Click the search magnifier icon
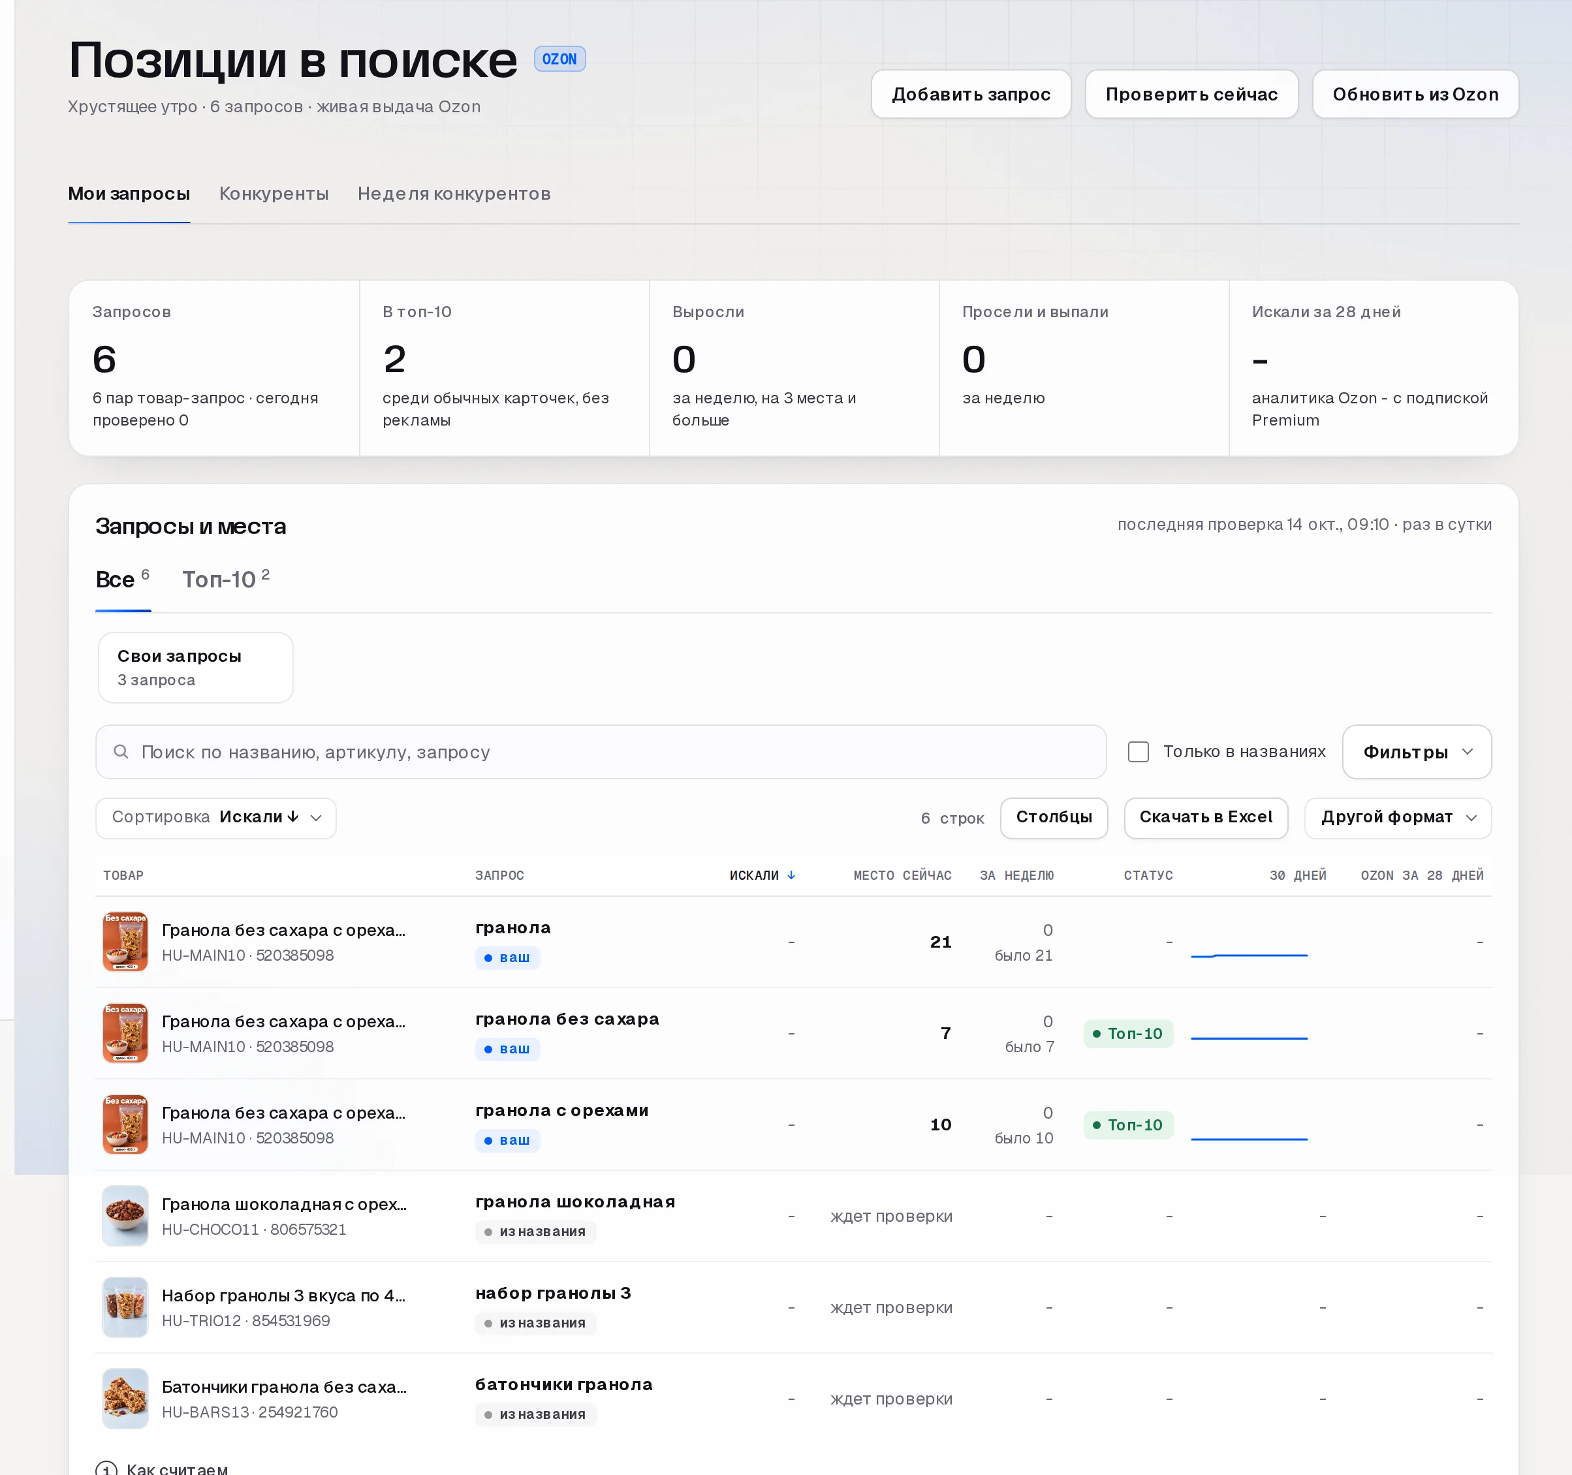 click(x=121, y=752)
